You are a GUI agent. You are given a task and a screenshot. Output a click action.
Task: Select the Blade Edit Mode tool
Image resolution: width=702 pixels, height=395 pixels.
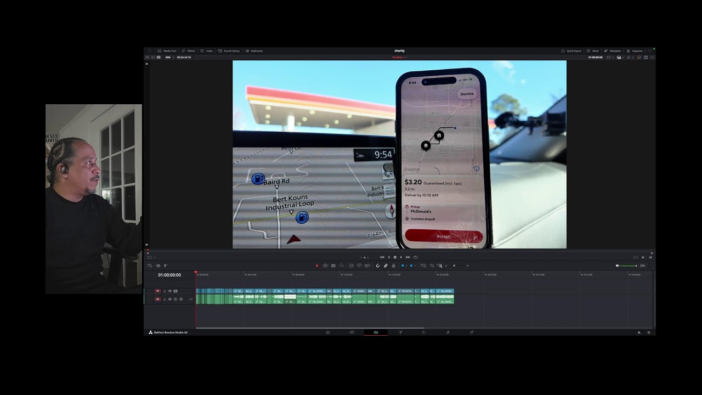341,266
